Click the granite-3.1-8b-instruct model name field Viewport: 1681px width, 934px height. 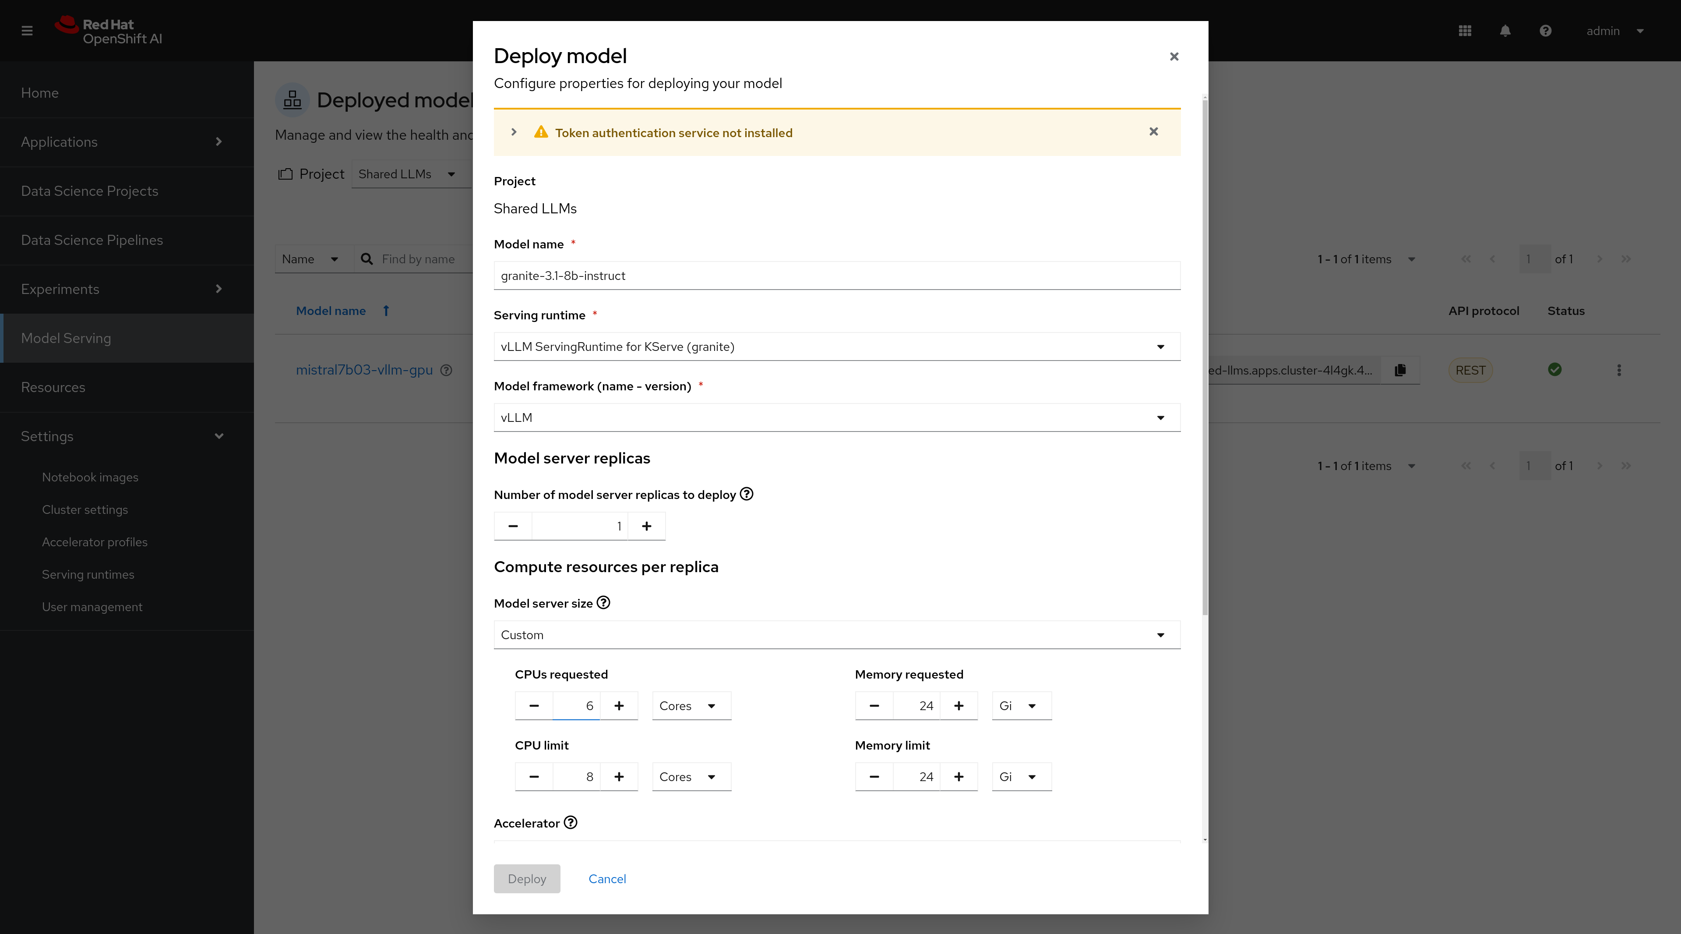tap(836, 275)
